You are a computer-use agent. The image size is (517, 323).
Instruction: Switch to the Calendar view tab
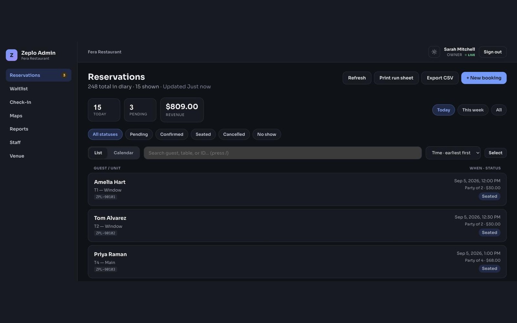[x=123, y=153]
